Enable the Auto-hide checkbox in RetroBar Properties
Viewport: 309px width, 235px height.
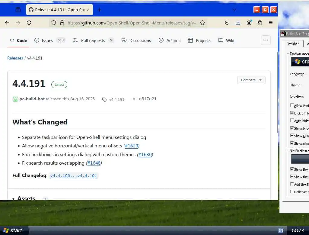[292, 120]
